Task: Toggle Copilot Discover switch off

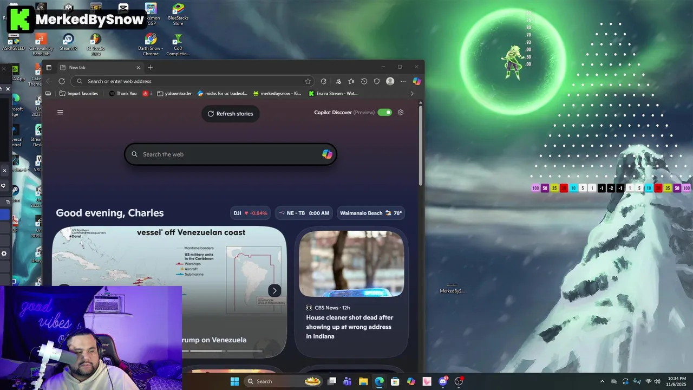Action: (384, 112)
